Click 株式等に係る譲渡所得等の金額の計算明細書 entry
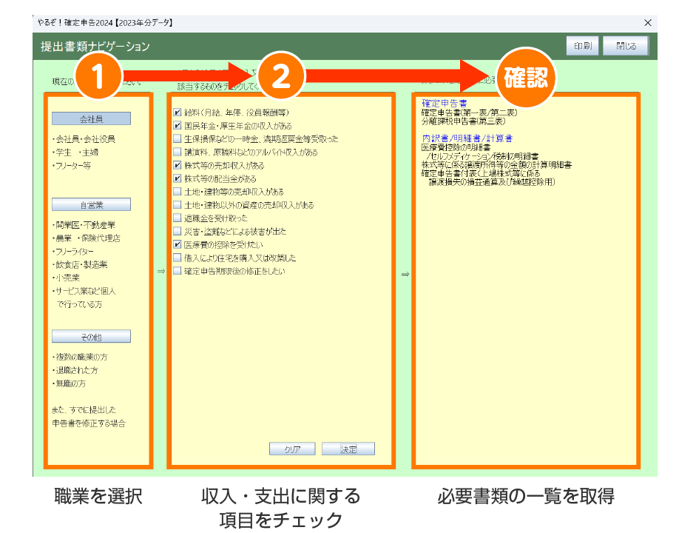 496,165
